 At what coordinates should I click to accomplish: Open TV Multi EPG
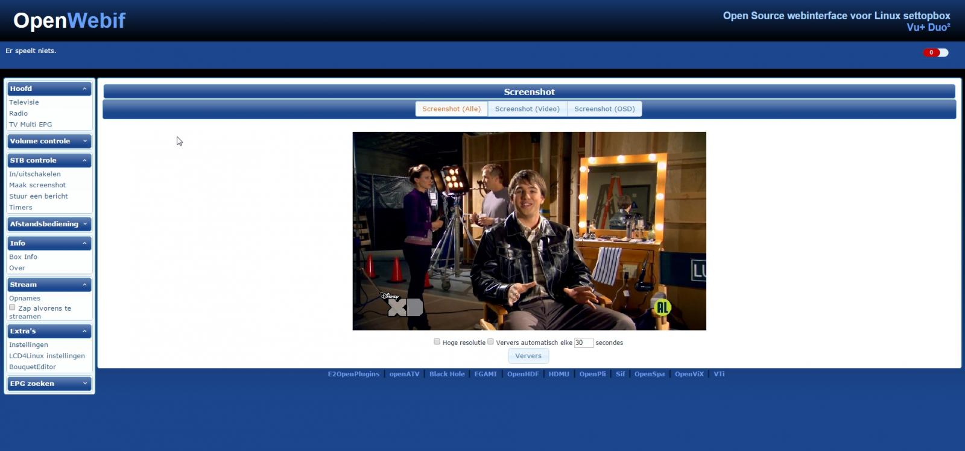click(x=30, y=125)
